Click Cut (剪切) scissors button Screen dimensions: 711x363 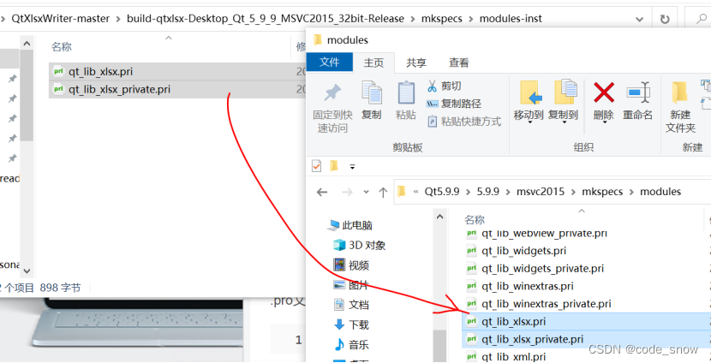coord(445,86)
